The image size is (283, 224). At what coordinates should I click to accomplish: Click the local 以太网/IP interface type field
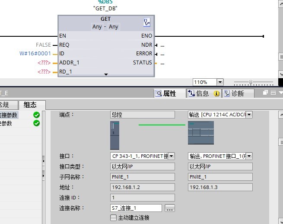(x=143, y=166)
